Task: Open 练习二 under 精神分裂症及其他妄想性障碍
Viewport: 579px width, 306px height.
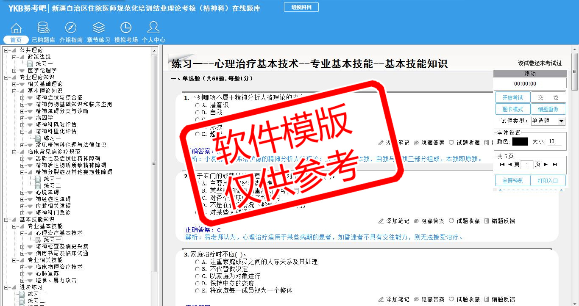Action: [x=52, y=185]
